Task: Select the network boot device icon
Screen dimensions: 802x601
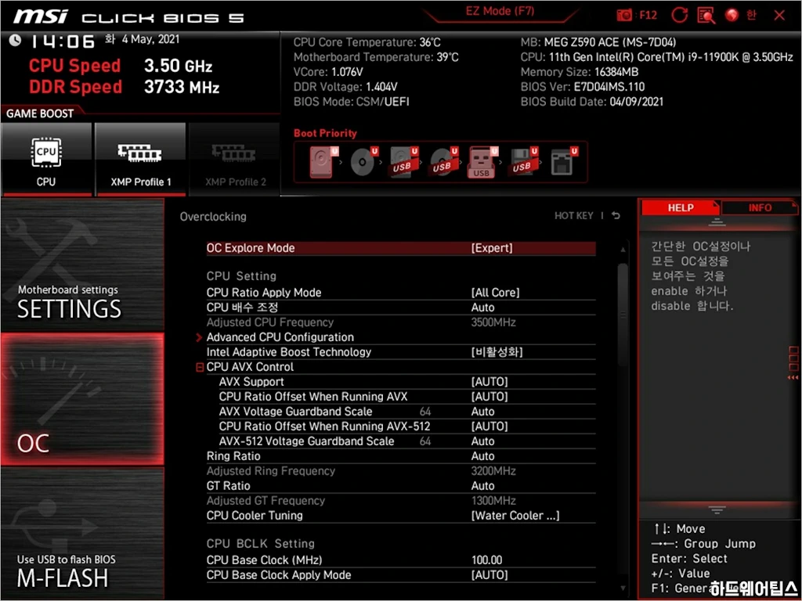Action: tap(562, 162)
